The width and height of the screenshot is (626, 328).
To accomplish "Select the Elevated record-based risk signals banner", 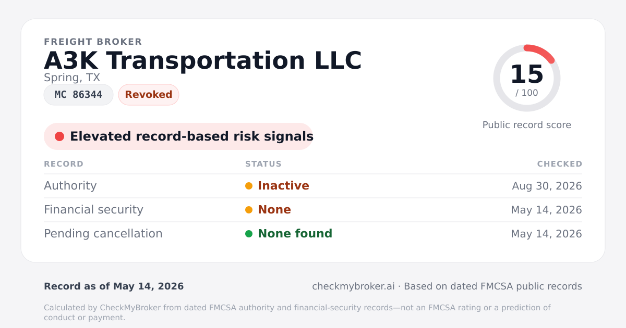I will pyautogui.click(x=178, y=136).
